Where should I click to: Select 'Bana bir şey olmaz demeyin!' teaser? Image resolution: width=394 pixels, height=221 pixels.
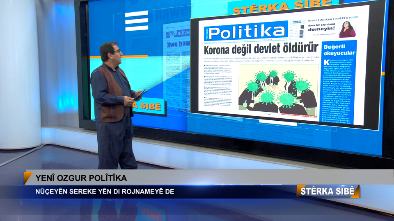click(x=322, y=27)
